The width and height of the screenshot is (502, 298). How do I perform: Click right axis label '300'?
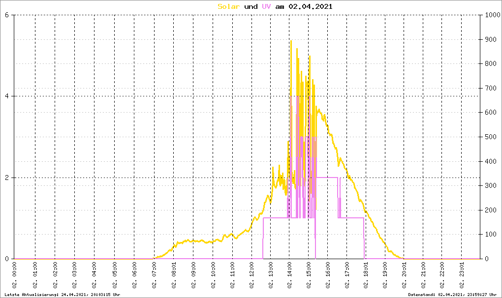[x=491, y=186]
